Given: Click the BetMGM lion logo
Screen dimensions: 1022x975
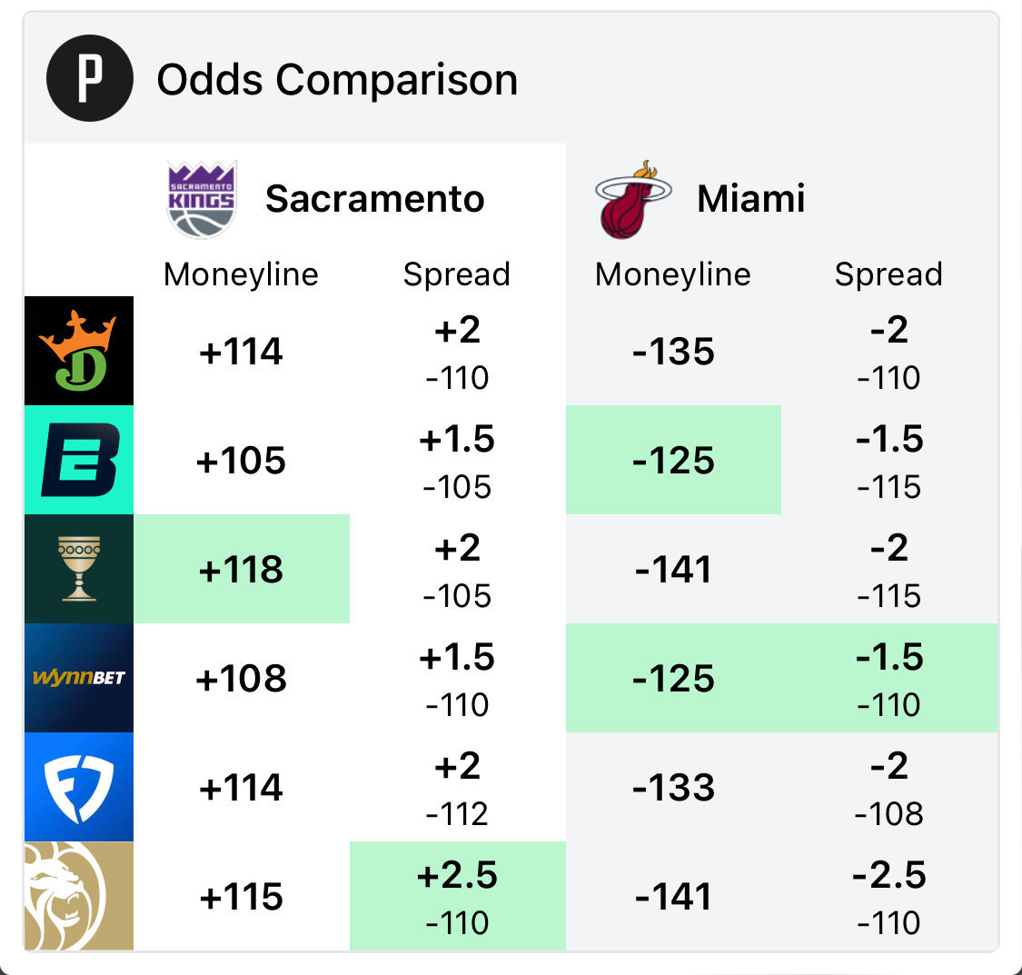Looking at the screenshot, I should [x=79, y=896].
